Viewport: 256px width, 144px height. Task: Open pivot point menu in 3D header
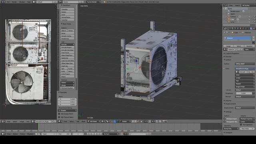pos(108,121)
